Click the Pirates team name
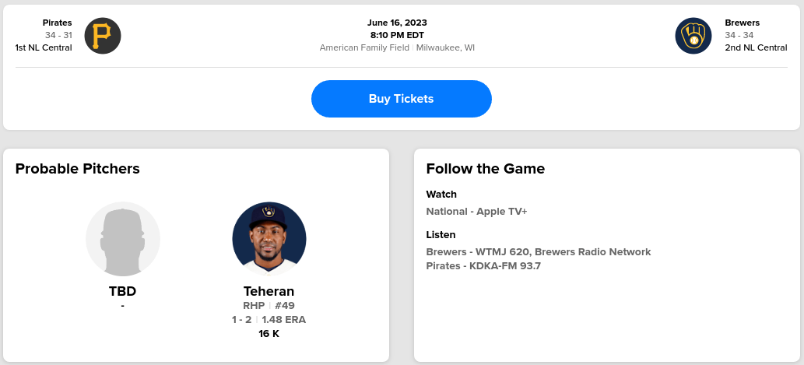The height and width of the screenshot is (365, 804). click(58, 23)
